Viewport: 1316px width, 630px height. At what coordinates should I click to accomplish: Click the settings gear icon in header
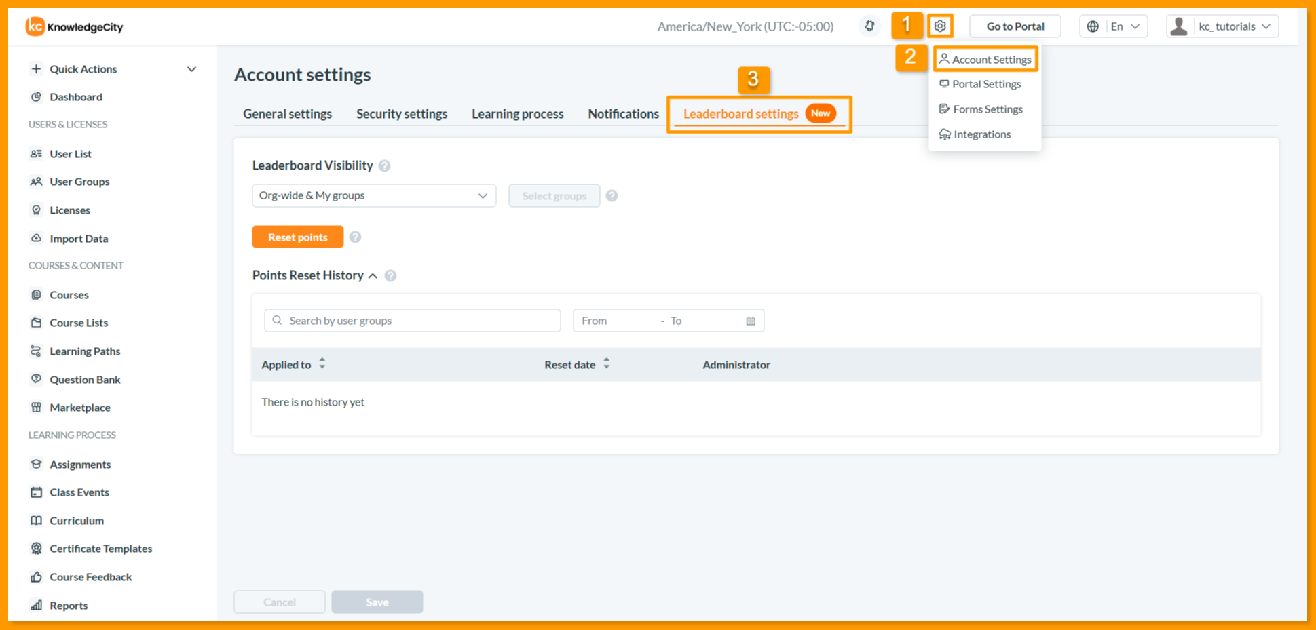940,26
